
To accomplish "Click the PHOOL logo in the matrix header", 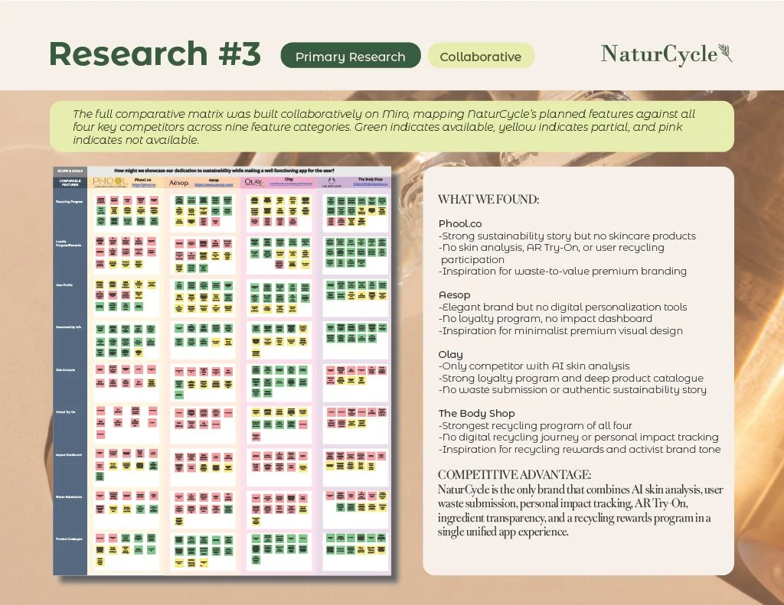I will 109,182.
